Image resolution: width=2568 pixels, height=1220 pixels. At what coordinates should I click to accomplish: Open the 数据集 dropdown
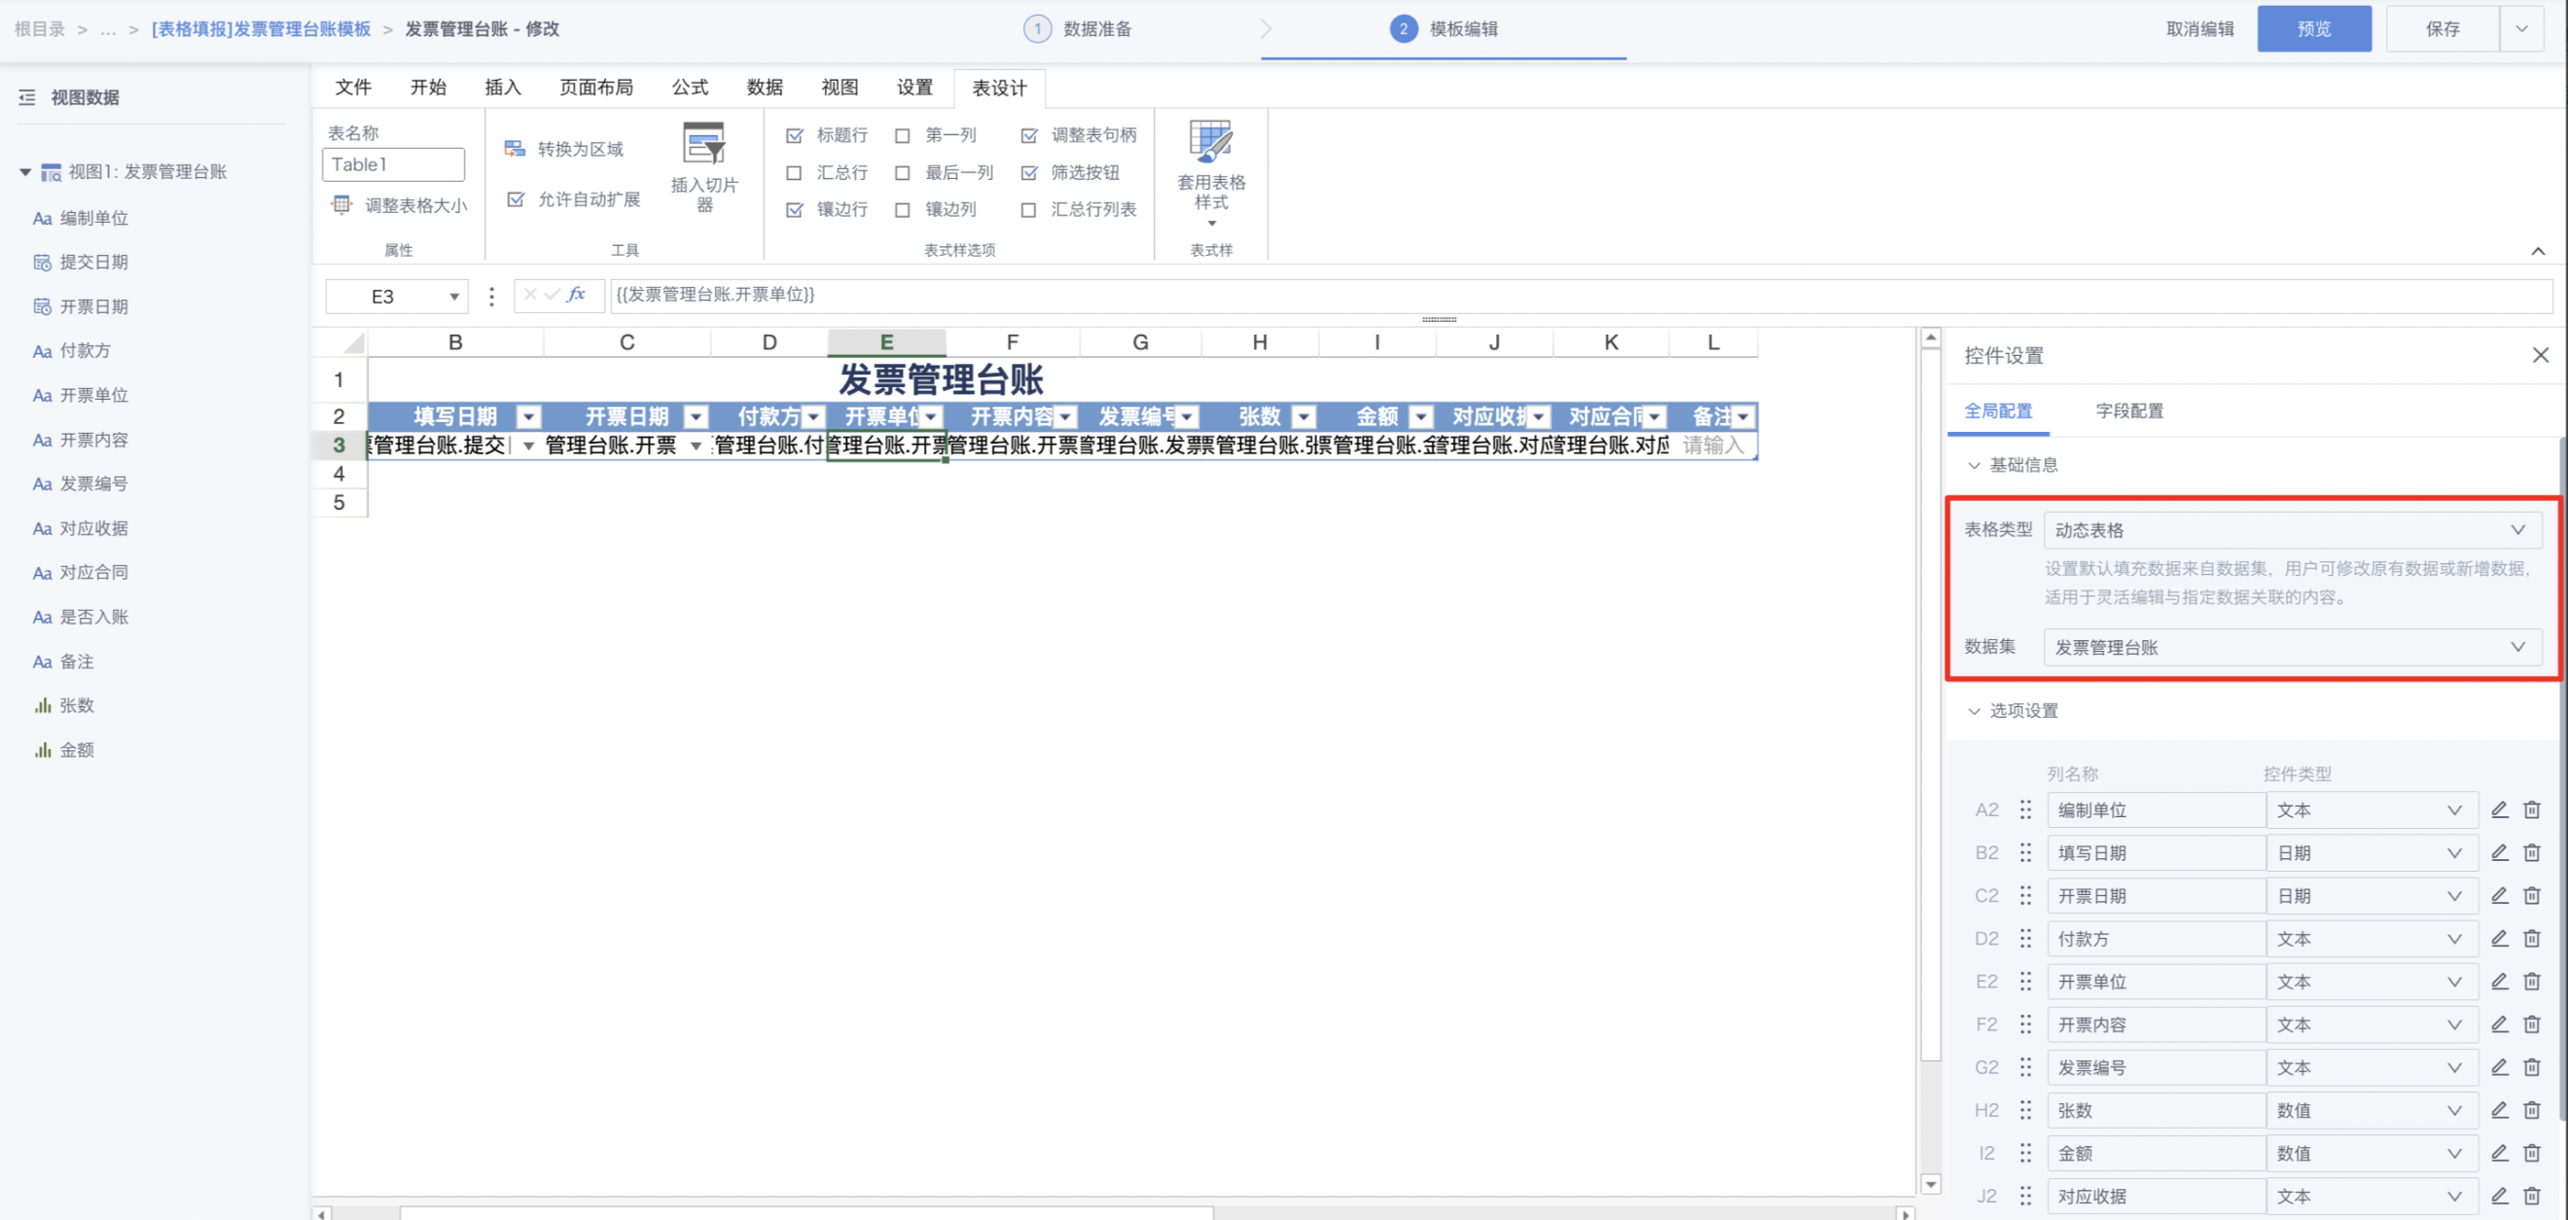click(2292, 647)
